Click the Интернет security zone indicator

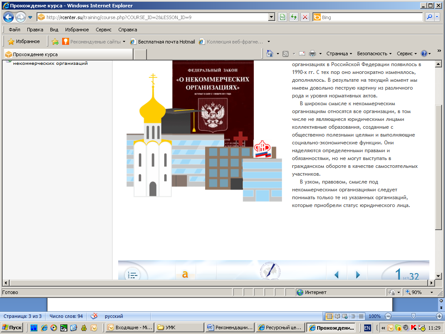pyautogui.click(x=312, y=292)
